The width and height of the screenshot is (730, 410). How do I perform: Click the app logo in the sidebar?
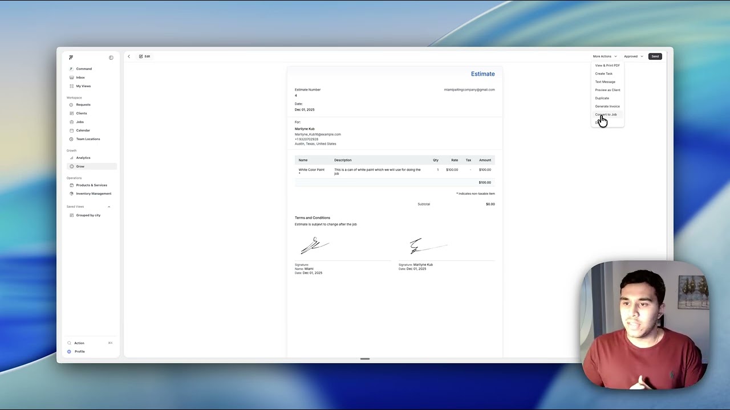71,58
